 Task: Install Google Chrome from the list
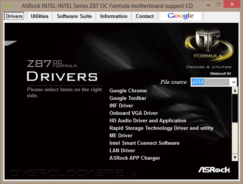pos(128,90)
